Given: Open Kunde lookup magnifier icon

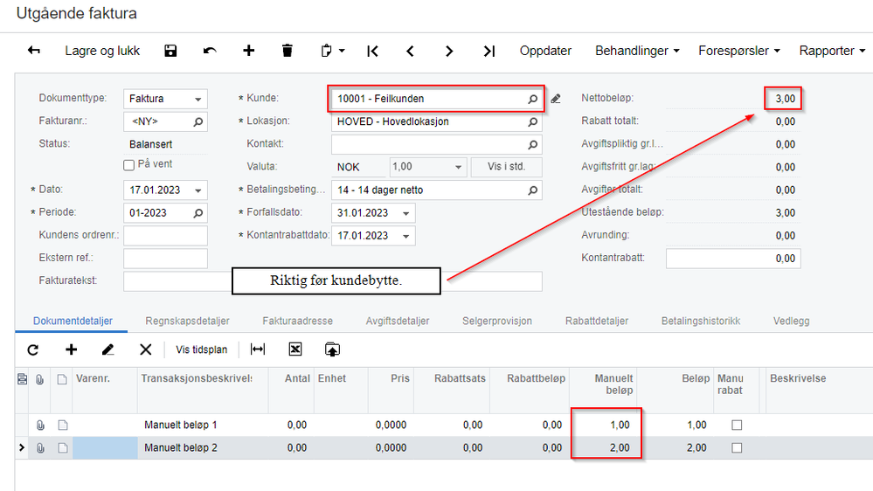Looking at the screenshot, I should point(533,99).
